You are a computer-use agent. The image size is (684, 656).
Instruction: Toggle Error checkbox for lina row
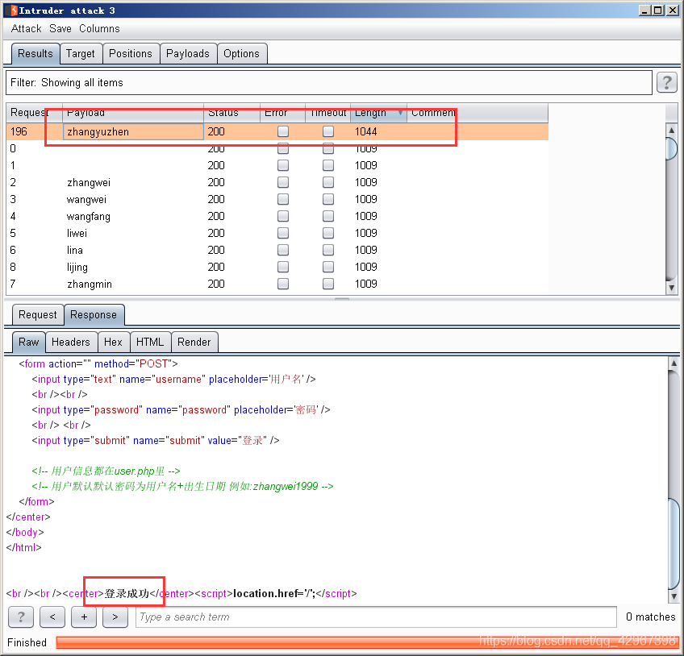pos(283,250)
